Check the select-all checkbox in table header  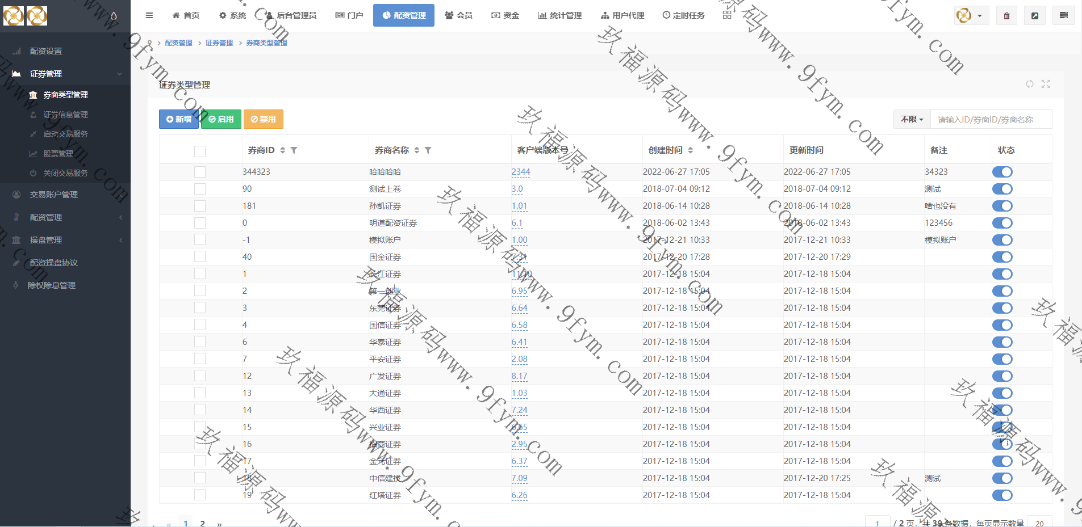click(x=200, y=151)
